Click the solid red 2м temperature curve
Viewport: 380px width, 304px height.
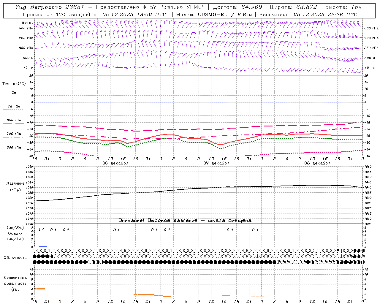point(198,138)
